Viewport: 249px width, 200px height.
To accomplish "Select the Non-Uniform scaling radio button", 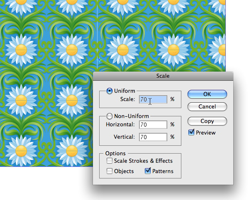I will pos(110,116).
